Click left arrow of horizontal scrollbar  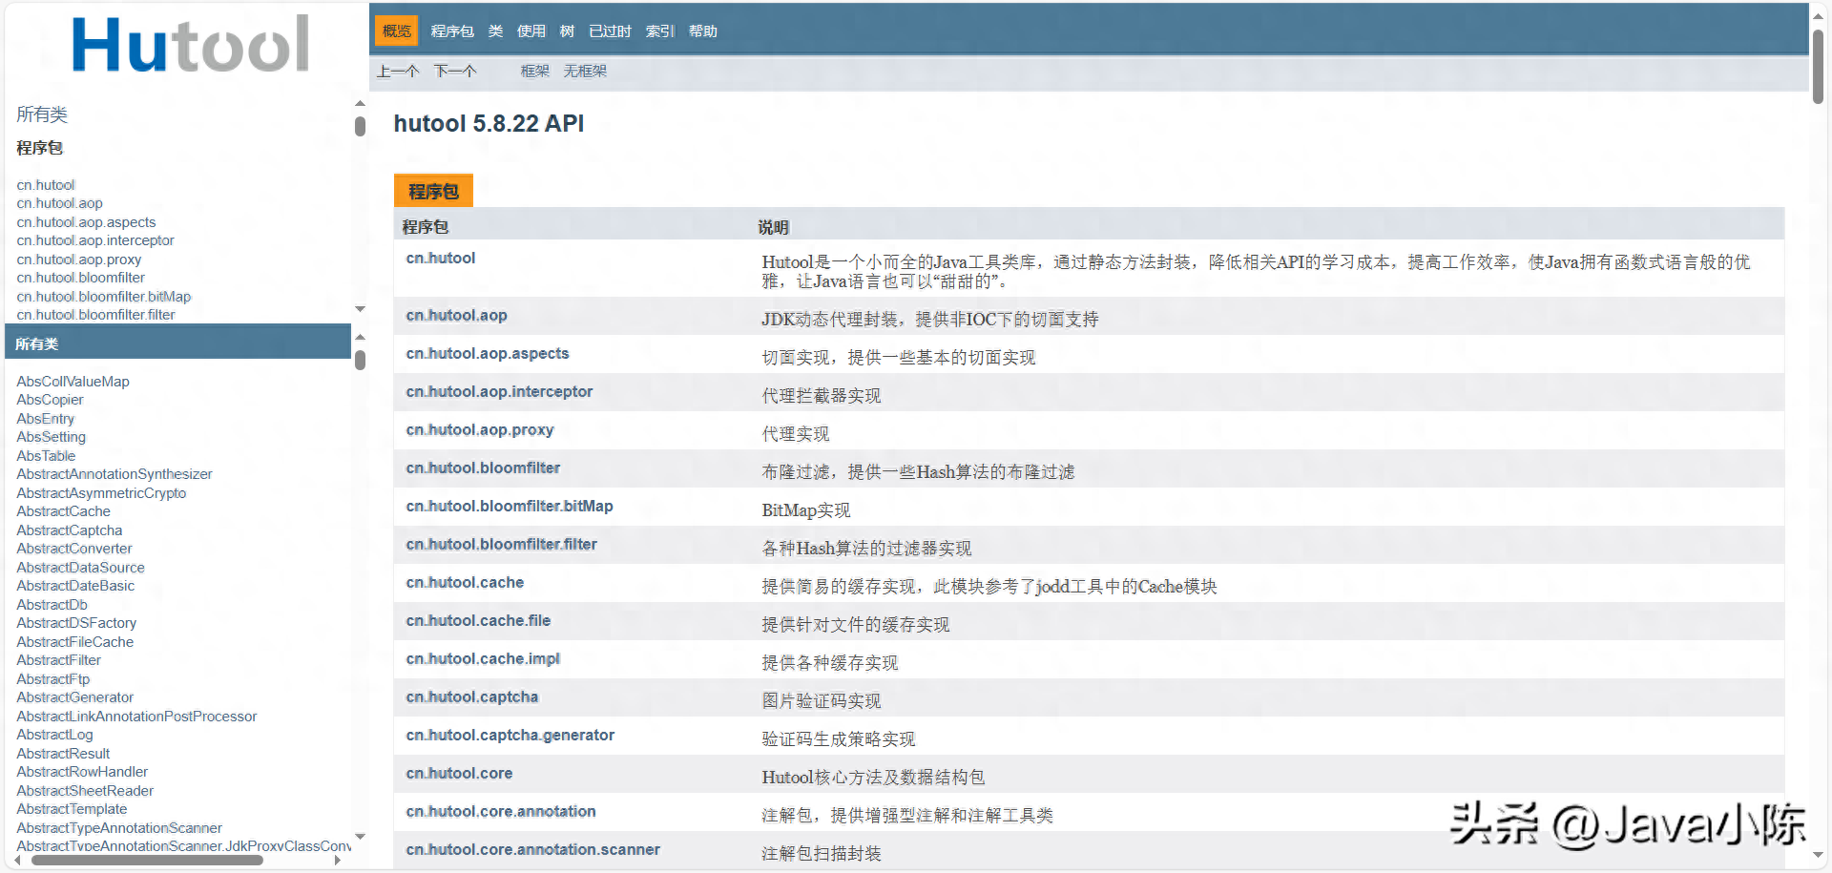(17, 860)
